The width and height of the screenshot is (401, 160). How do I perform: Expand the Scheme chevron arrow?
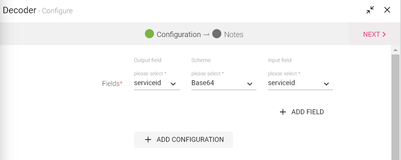[x=250, y=84]
